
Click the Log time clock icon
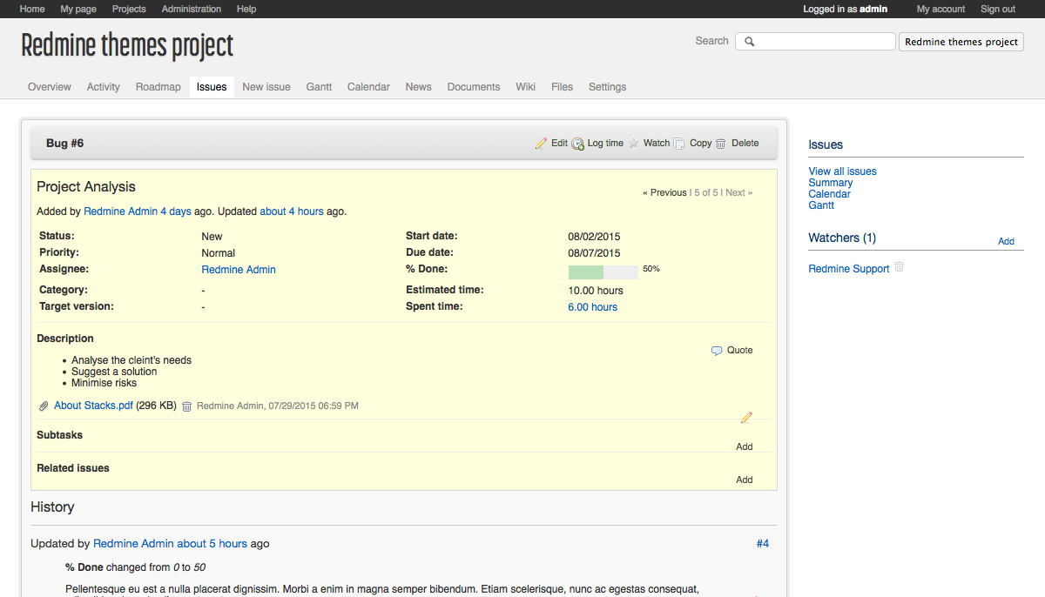577,144
